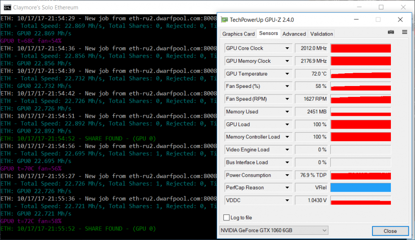Switch to the Graphics Card tab
This screenshot has height=240, width=415.
(x=238, y=34)
